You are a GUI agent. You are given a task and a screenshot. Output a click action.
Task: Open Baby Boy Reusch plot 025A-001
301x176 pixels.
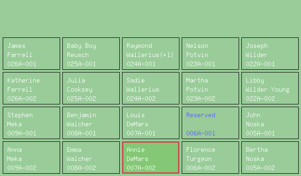(91, 54)
